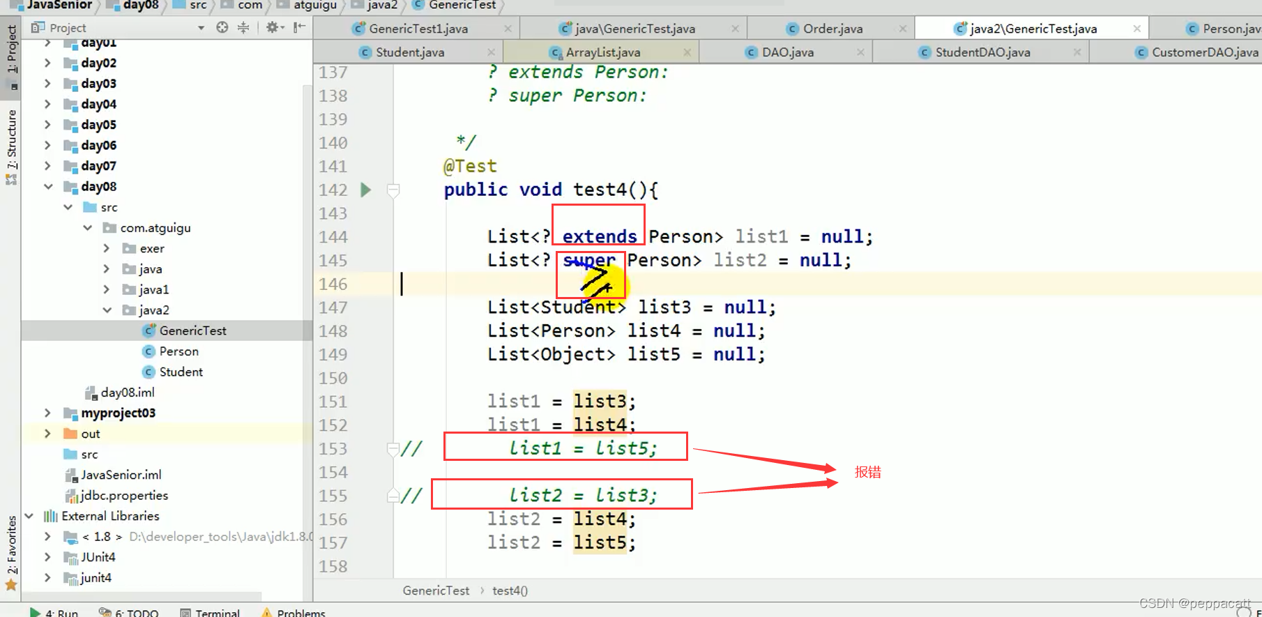The image size is (1262, 617).
Task: Close the Student.java tab
Action: (x=491, y=52)
